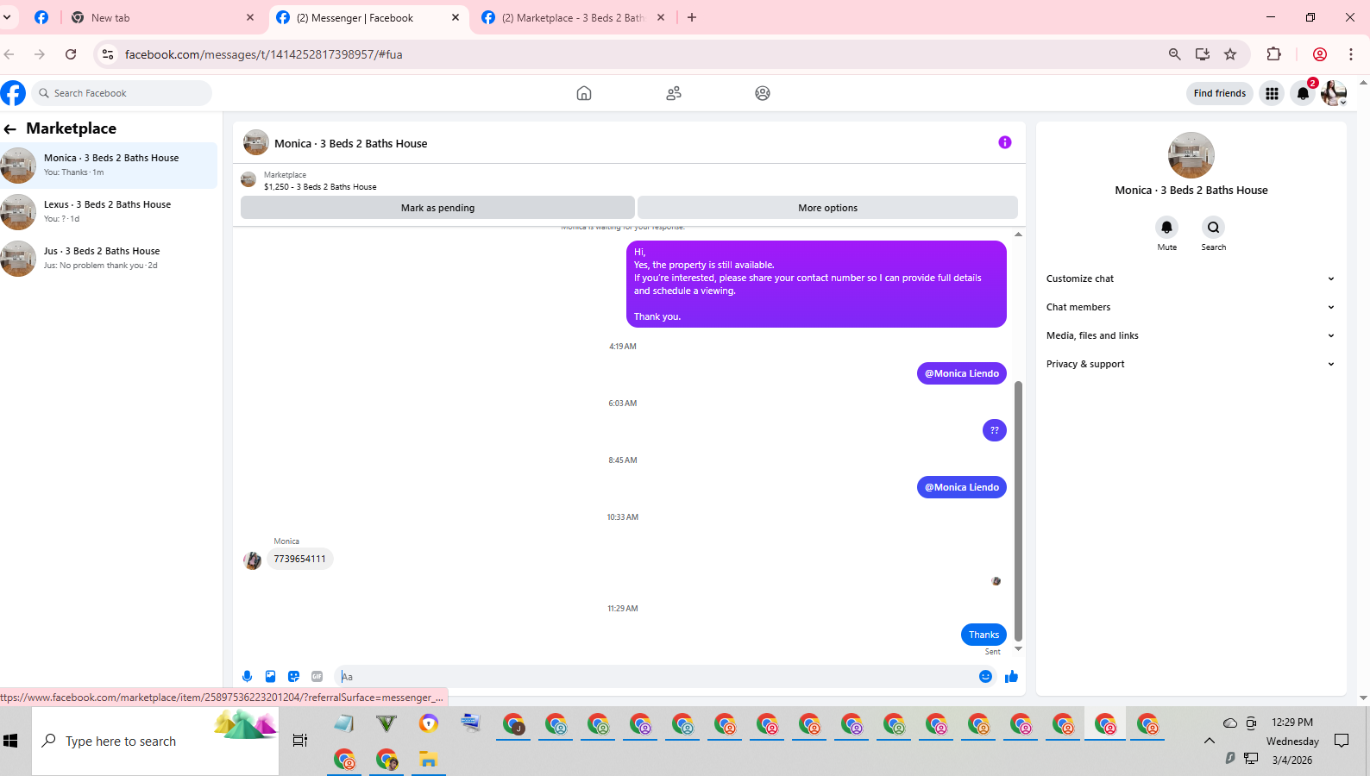Expand the Chat members section

coord(1191,307)
